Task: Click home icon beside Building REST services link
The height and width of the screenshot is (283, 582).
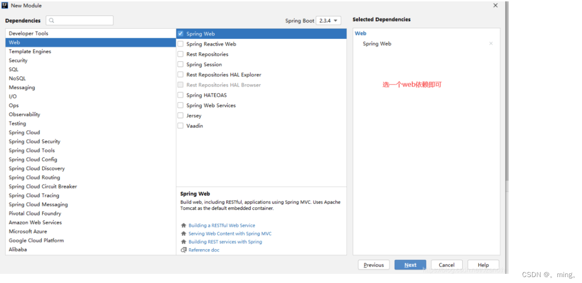Action: pyautogui.click(x=184, y=242)
